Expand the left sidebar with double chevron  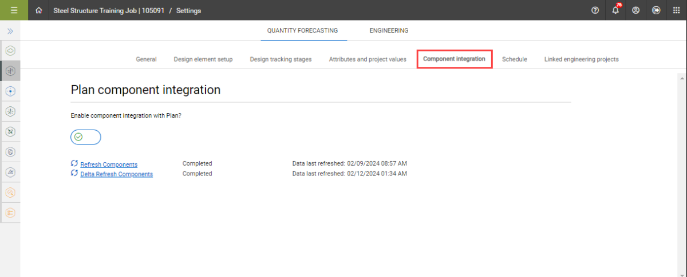(10, 31)
